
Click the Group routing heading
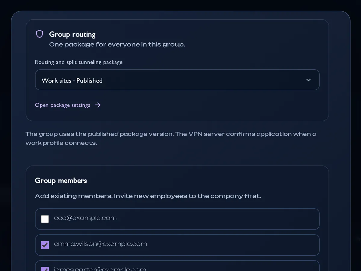[72, 34]
